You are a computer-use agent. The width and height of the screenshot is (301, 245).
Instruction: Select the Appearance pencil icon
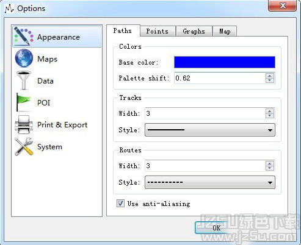tap(24, 37)
